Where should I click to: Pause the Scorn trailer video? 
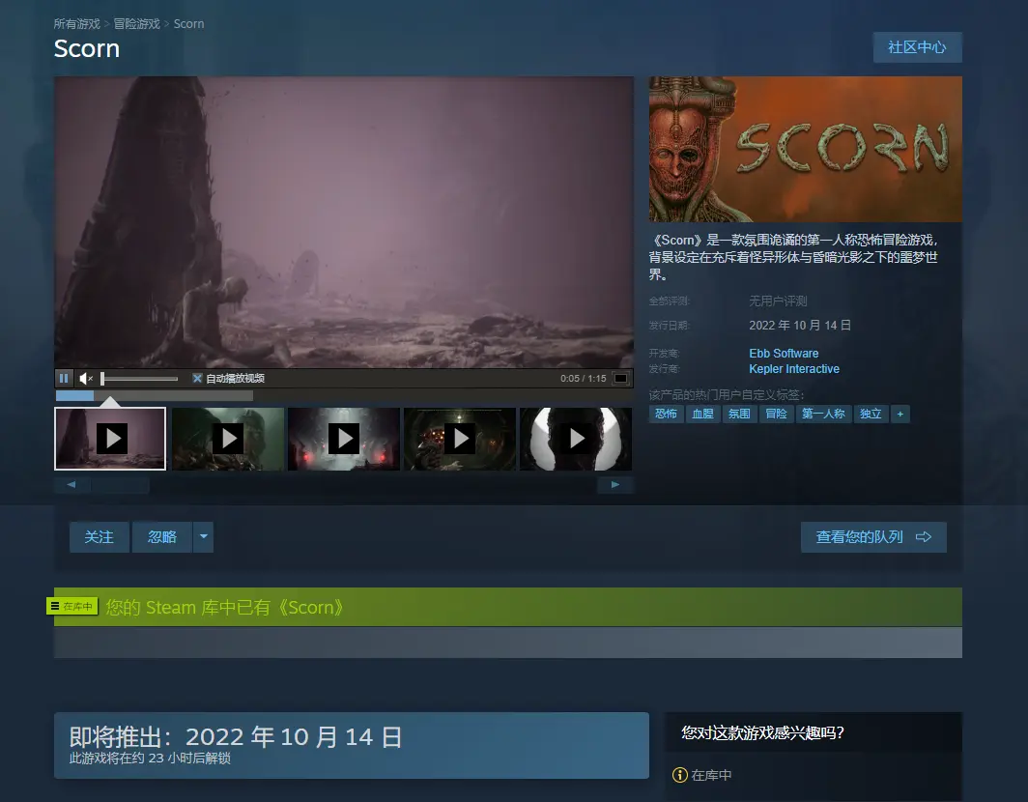click(x=64, y=379)
